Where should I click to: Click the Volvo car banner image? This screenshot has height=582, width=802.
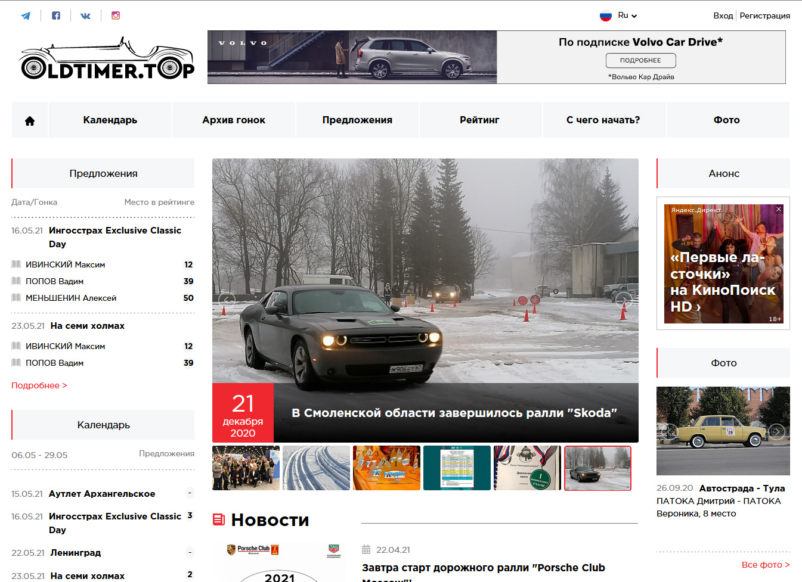click(x=352, y=57)
